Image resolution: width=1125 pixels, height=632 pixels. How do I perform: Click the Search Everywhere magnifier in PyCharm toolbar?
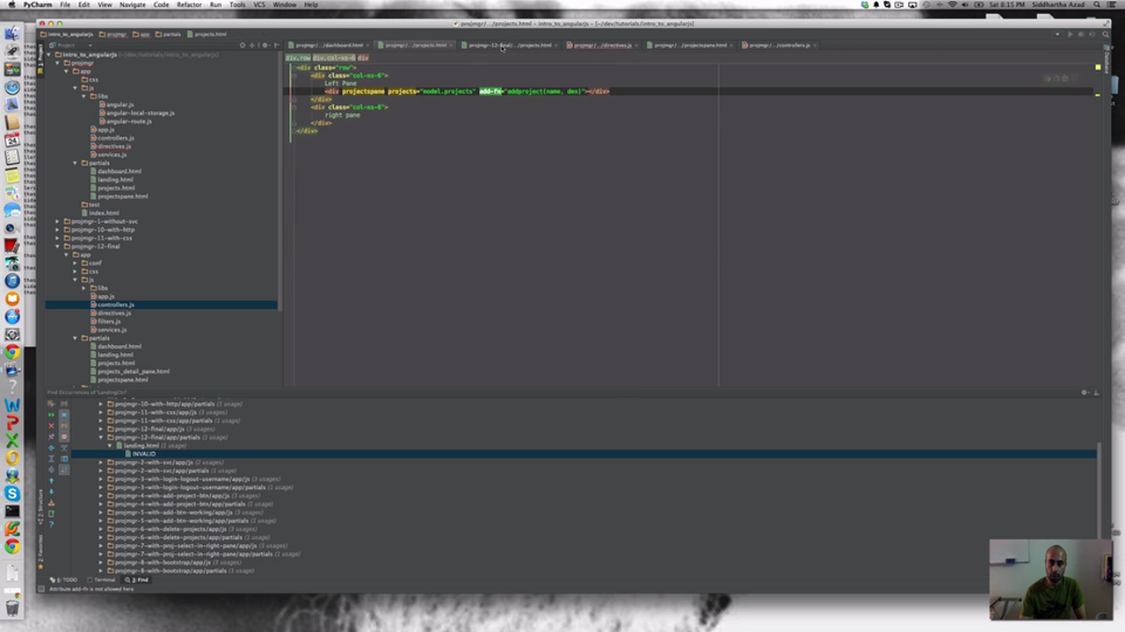tap(1105, 34)
